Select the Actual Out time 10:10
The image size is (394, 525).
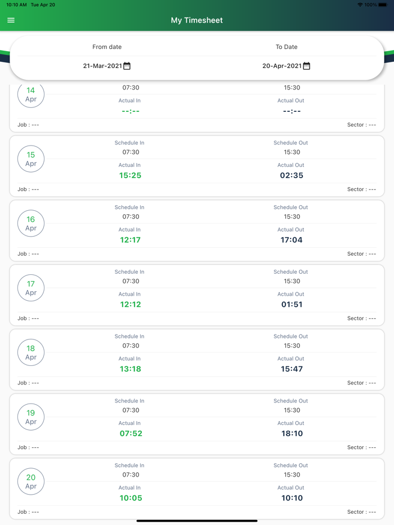[x=292, y=498]
